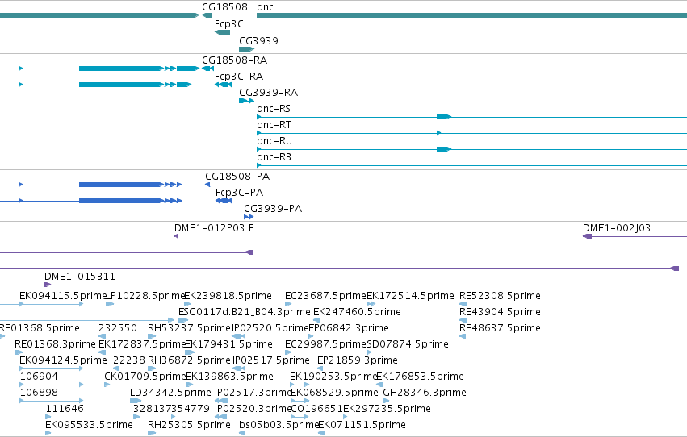The width and height of the screenshot is (687, 437).
Task: Click the purple arrow end of DME1-002J03
Action: click(x=587, y=236)
